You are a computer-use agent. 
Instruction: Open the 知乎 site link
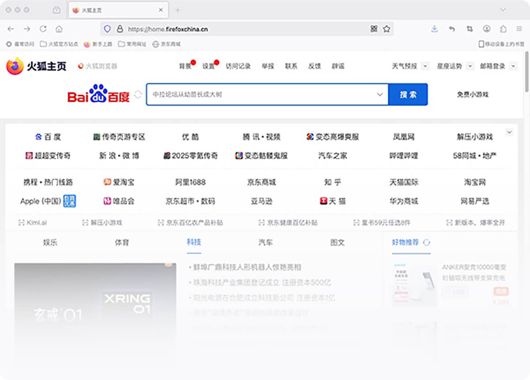[333, 182]
